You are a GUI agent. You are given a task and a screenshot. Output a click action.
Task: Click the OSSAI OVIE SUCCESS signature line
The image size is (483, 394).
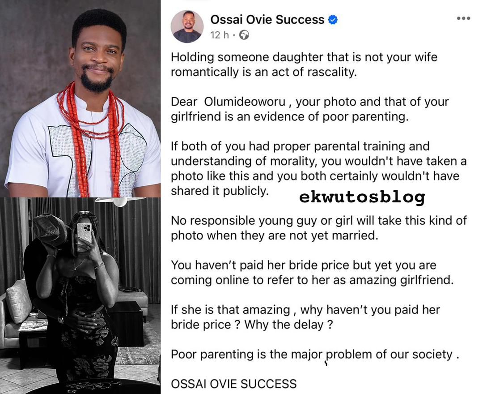click(x=233, y=384)
